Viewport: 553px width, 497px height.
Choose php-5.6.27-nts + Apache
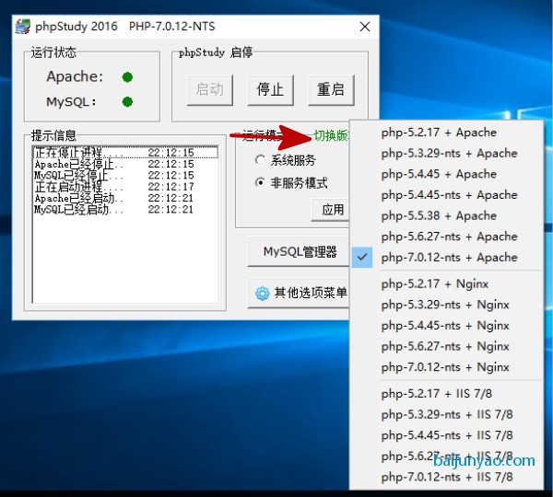click(446, 237)
